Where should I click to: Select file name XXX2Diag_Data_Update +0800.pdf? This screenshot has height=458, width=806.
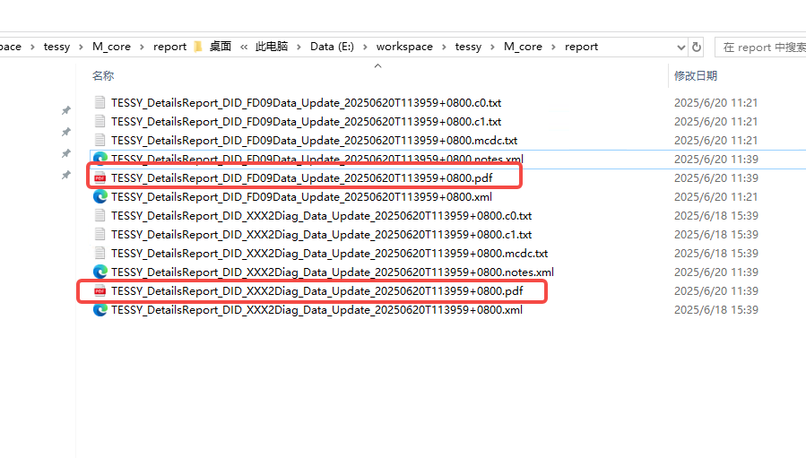(x=317, y=291)
